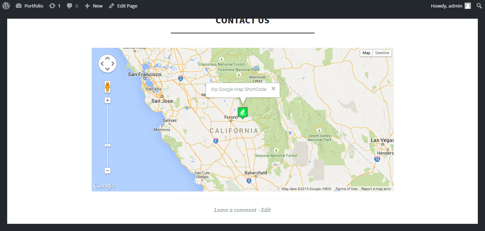485x231 pixels.
Task: Open the Howdy, admin account menu
Action: 451,6
